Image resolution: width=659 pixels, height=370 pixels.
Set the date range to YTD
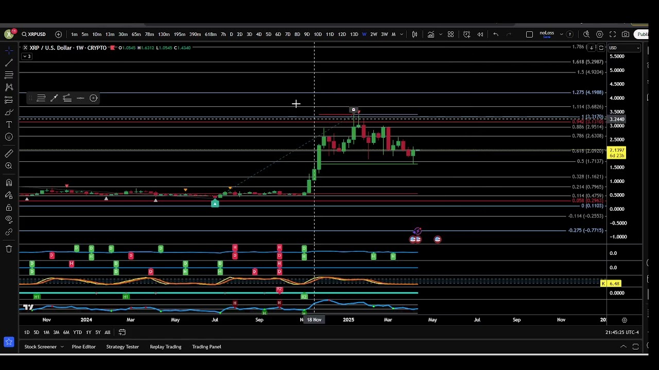pyautogui.click(x=77, y=332)
